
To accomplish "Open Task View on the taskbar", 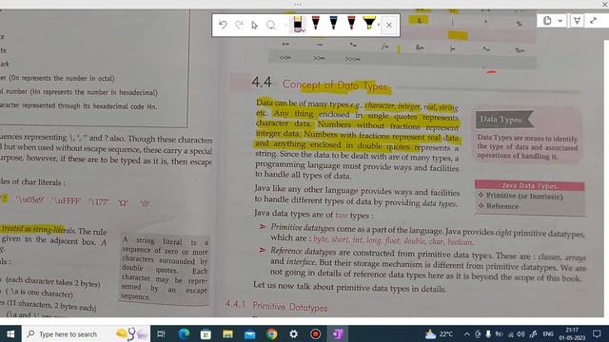I will pos(161,333).
